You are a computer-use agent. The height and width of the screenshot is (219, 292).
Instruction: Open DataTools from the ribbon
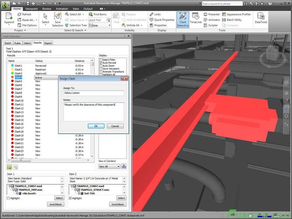(261, 21)
